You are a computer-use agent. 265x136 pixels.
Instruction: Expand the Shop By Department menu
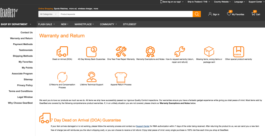(16, 24)
